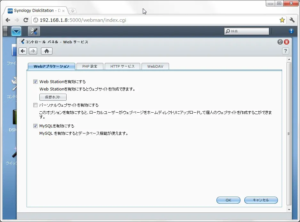Return to Control Panel home
The image size is (300, 222).
tap(47, 51)
